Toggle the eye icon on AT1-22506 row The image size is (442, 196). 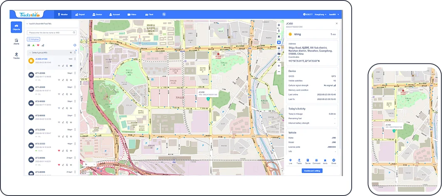click(x=71, y=80)
